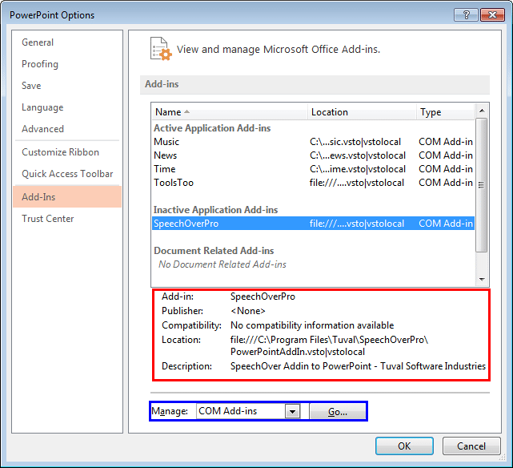Click the Go... button
The image size is (513, 468).
[x=338, y=412]
